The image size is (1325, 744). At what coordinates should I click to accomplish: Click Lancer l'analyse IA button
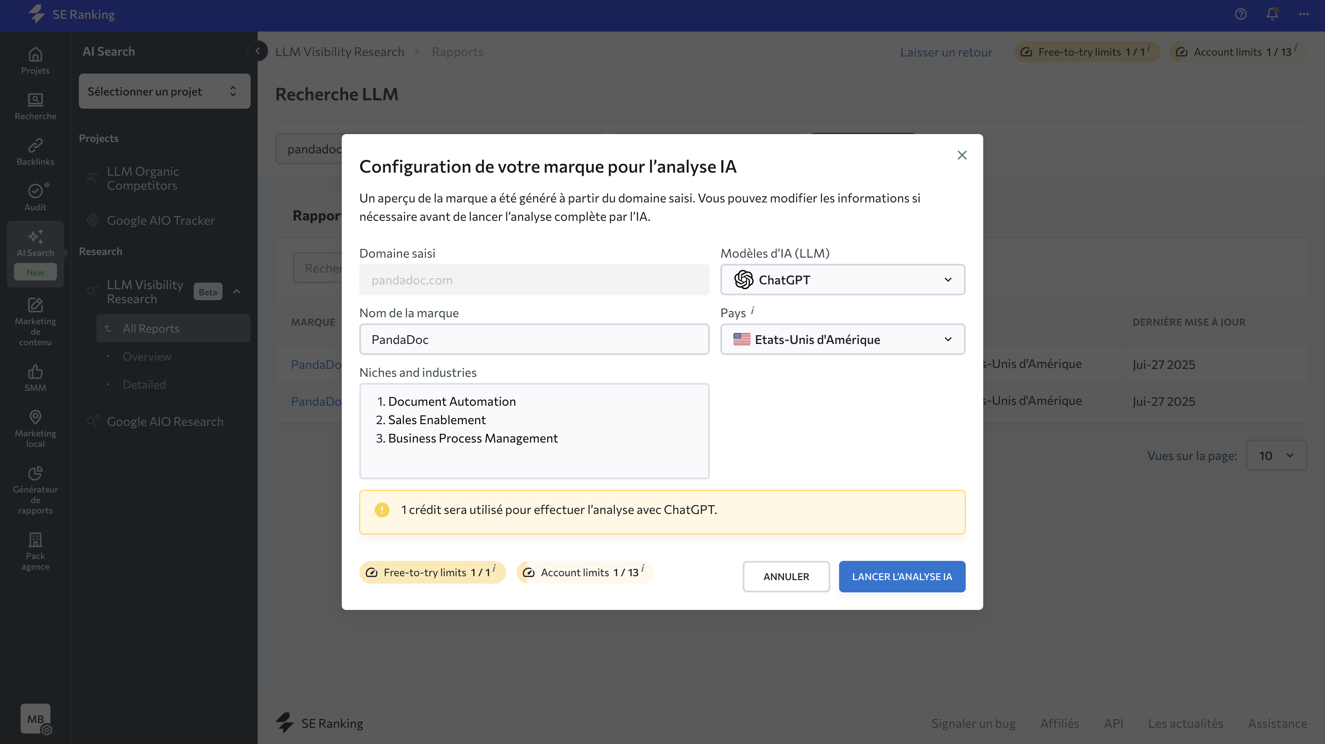(x=902, y=576)
